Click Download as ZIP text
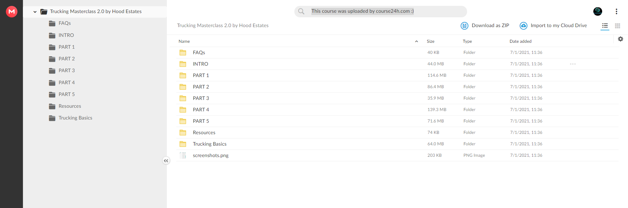 pos(490,25)
